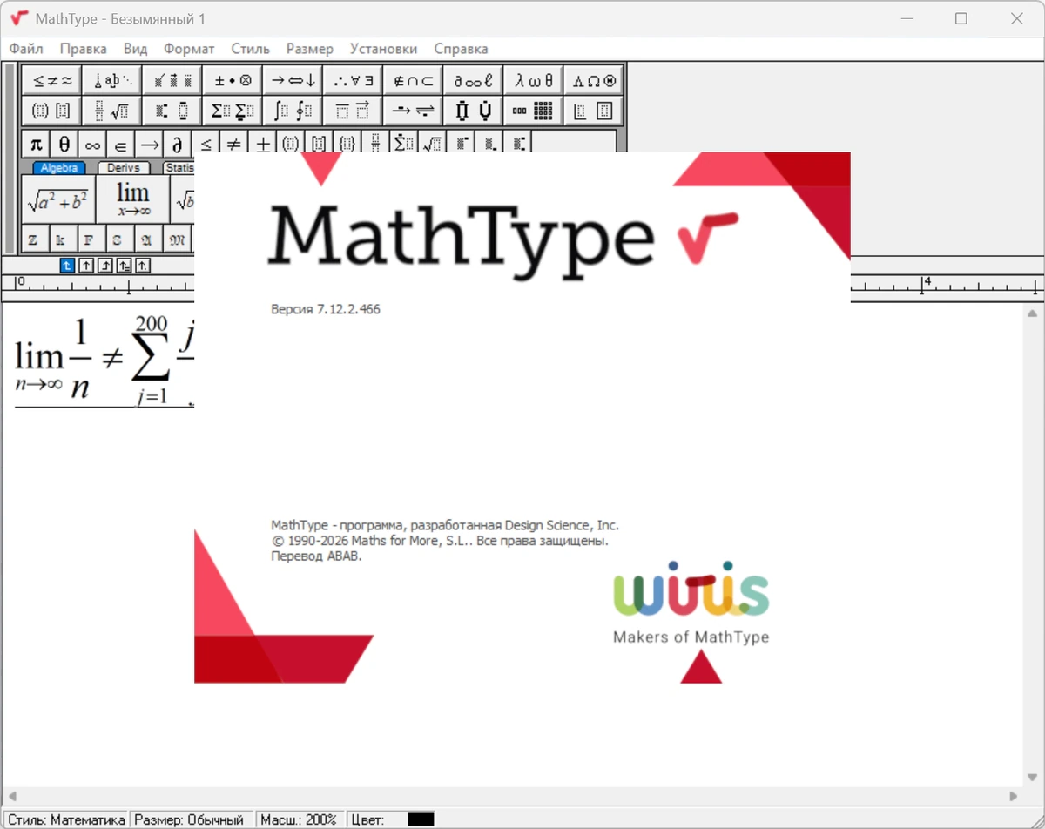Click 'Масш.: 200%' in status bar
Image resolution: width=1045 pixels, height=829 pixels.
[x=299, y=819]
